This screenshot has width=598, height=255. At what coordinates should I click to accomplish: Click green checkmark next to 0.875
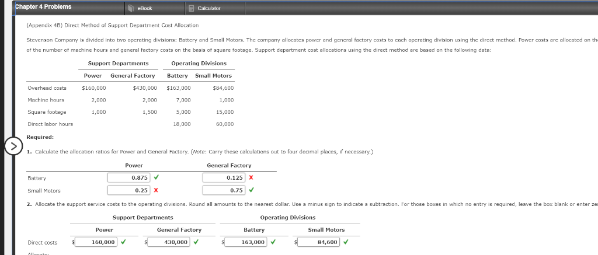(x=156, y=177)
